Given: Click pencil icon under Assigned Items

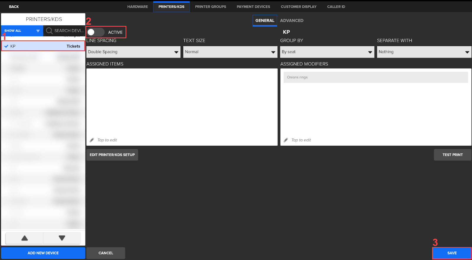Looking at the screenshot, I should coord(92,140).
